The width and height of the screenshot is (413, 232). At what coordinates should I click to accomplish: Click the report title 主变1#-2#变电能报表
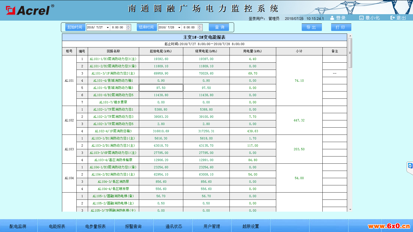point(204,37)
